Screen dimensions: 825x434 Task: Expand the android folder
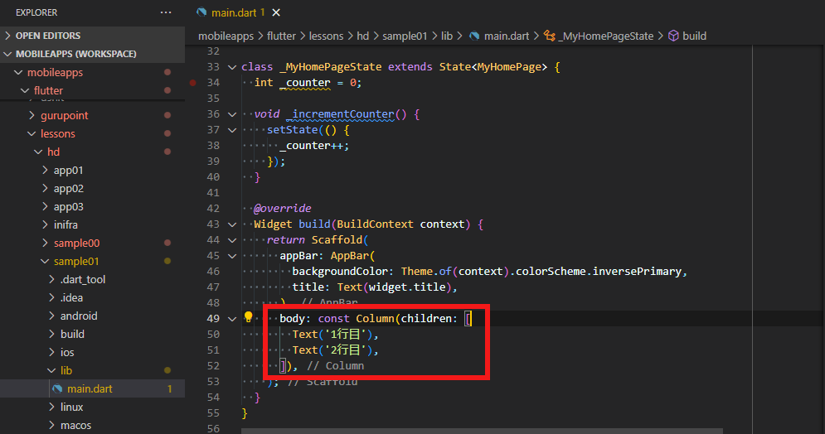pos(51,316)
